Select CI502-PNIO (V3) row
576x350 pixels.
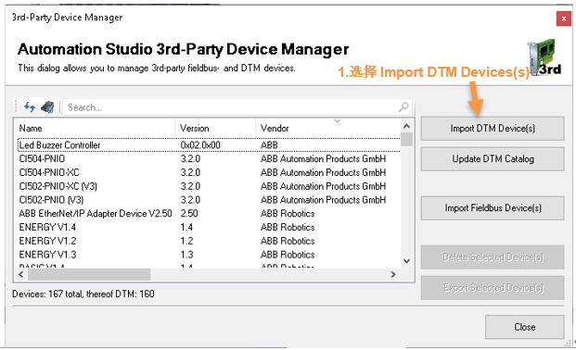pyautogui.click(x=209, y=200)
